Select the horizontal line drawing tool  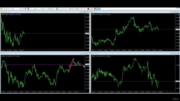(64, 9)
